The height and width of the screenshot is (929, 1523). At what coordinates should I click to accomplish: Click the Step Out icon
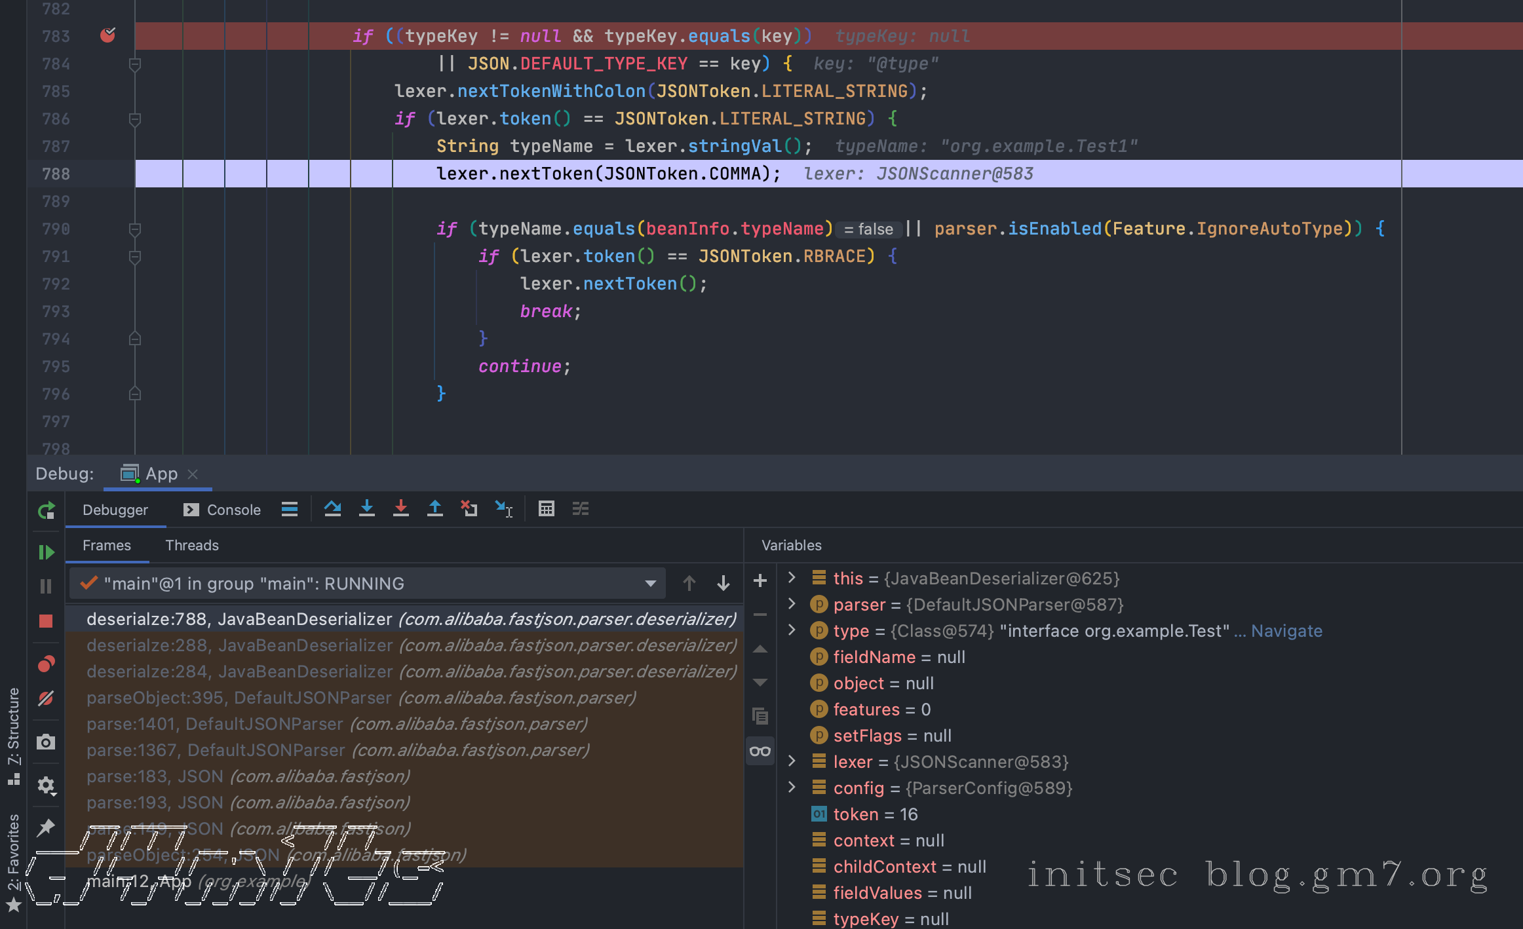435,509
